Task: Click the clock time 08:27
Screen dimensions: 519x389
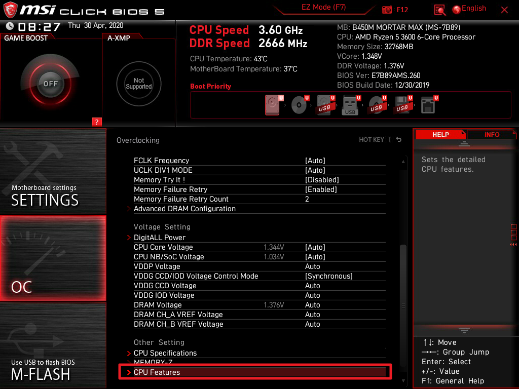Action: tap(39, 26)
